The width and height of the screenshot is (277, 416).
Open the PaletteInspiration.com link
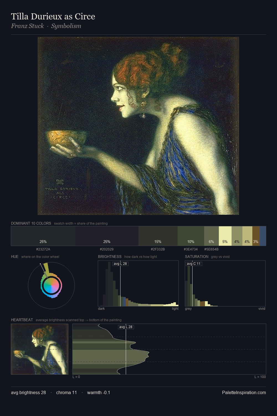(x=244, y=392)
